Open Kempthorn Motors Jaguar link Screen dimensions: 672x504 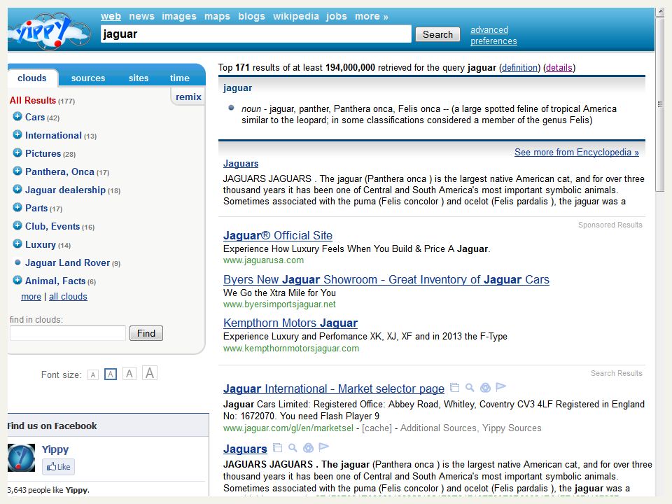290,323
